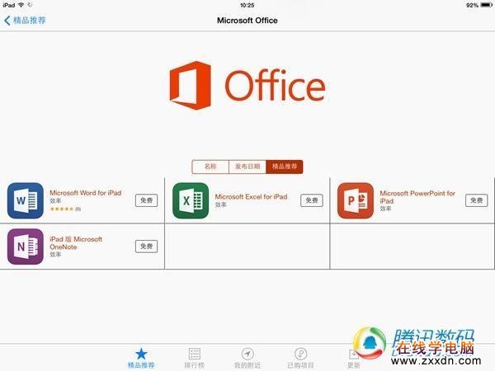Viewport: 495px width, 371px height.
Task: Open the 精品推荐 star tab
Action: point(141,359)
